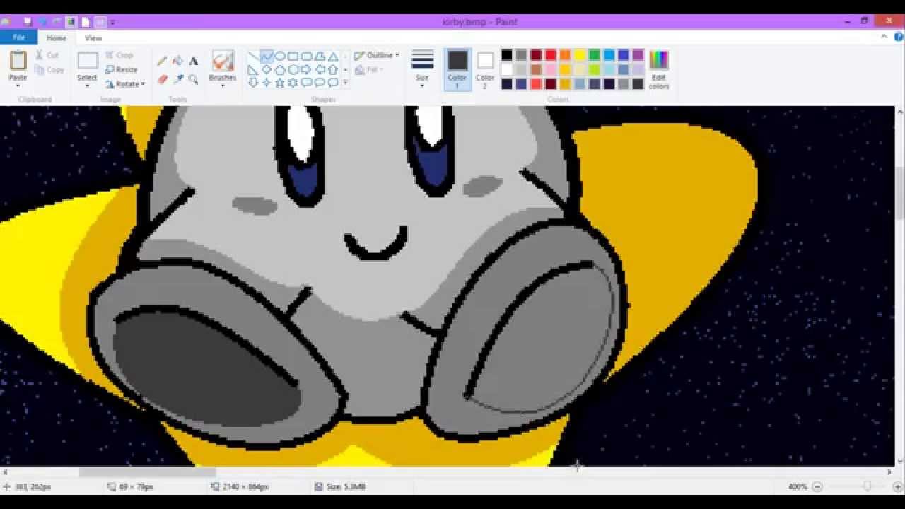Click the zoom slider thumb
The image size is (905, 509).
(867, 486)
